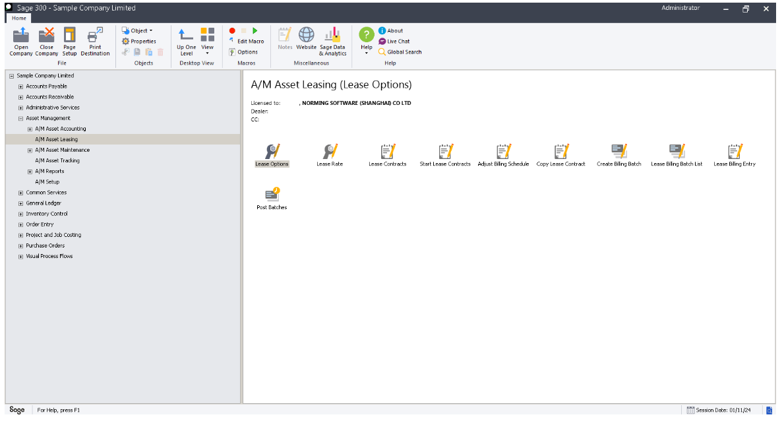Image resolution: width=784 pixels, height=423 pixels.
Task: Select Purchase Orders tree item
Action: pos(45,245)
